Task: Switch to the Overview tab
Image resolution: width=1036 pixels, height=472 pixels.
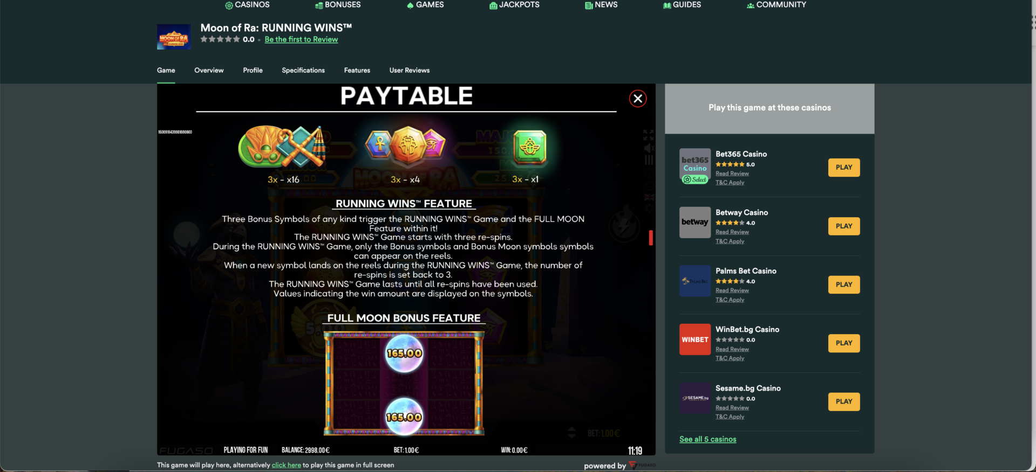Action: [209, 71]
